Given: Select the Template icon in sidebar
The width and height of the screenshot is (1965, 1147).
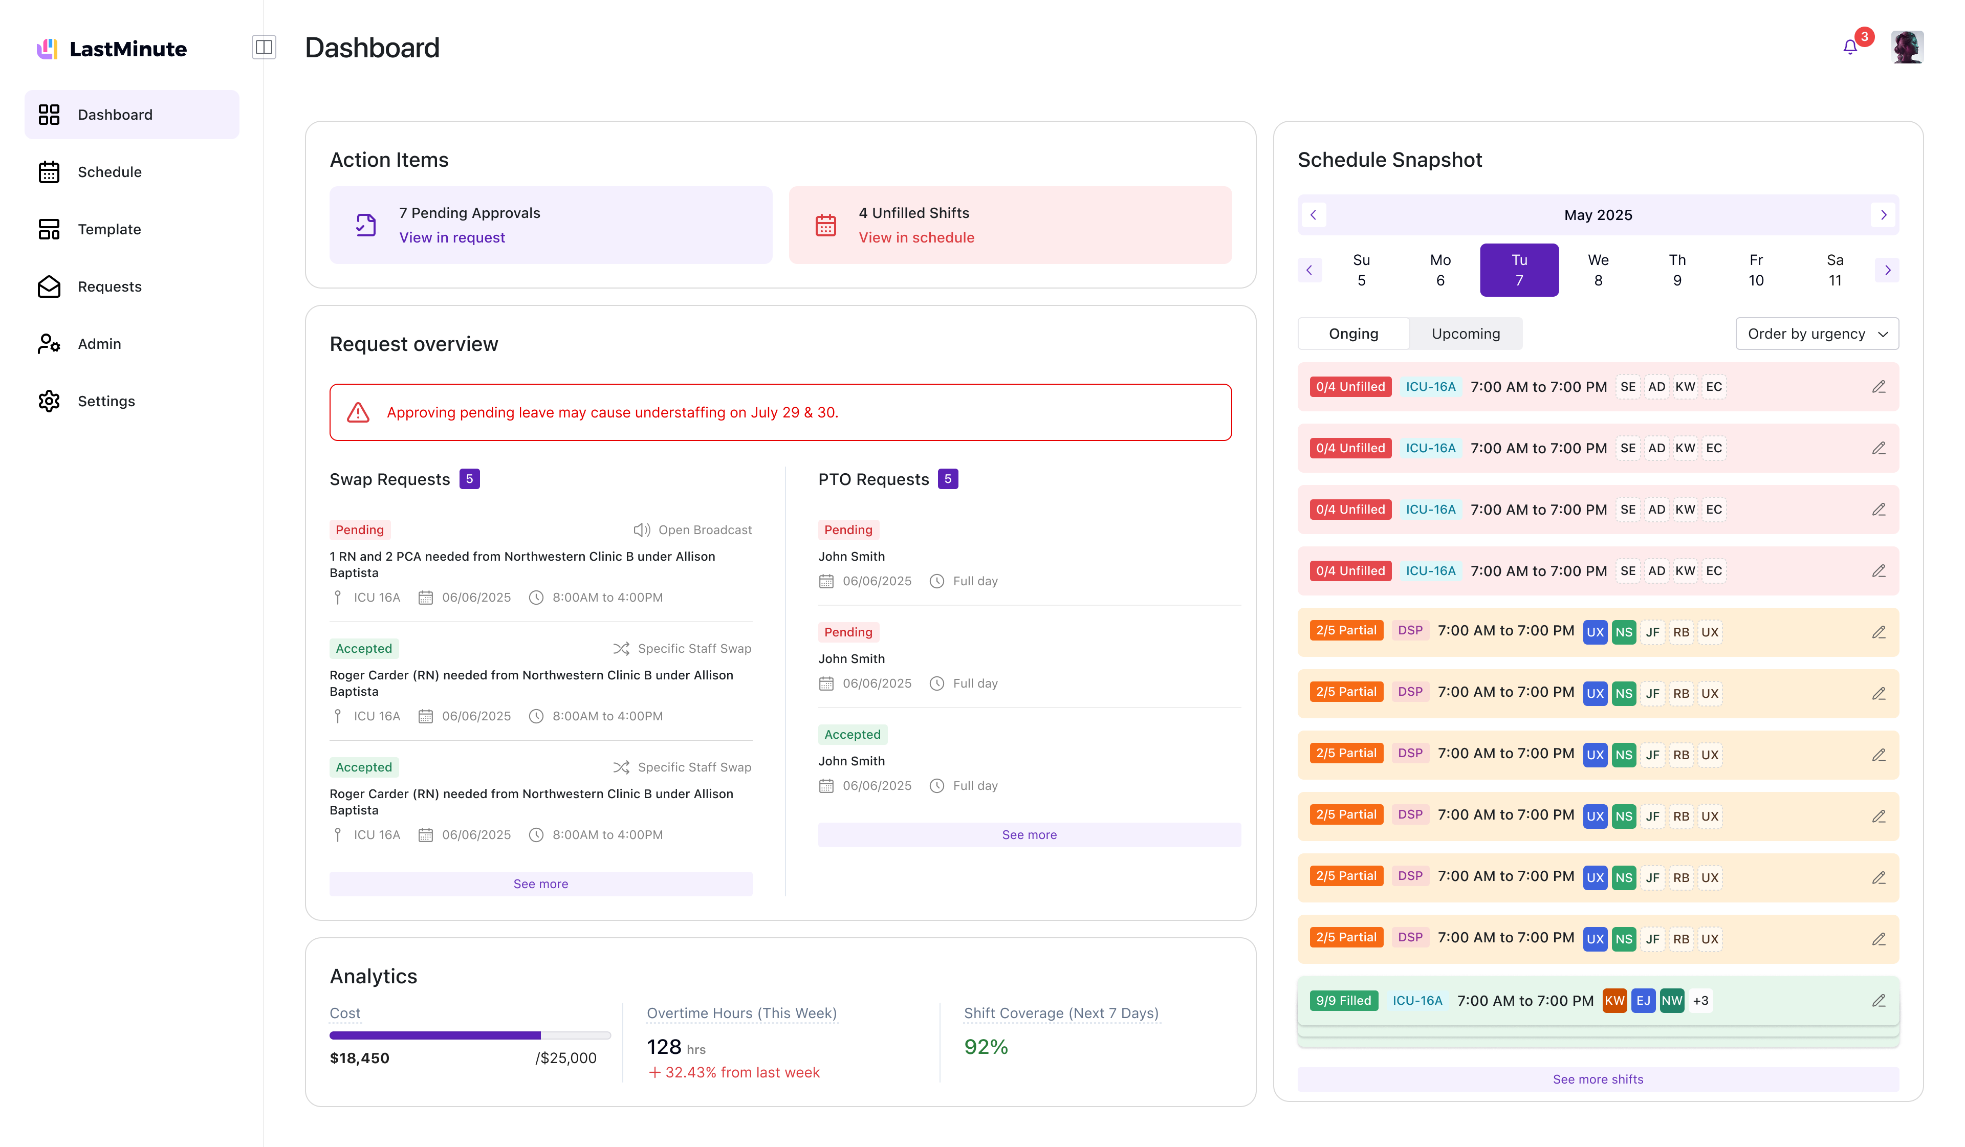Looking at the screenshot, I should tap(49, 229).
